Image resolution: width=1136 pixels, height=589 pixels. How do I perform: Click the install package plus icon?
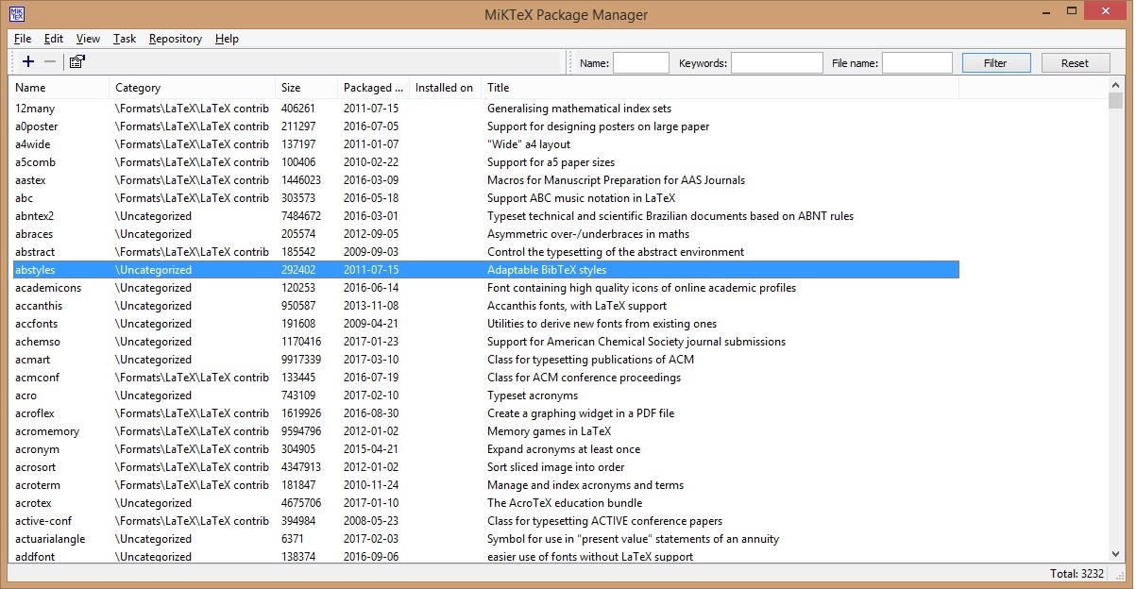28,62
